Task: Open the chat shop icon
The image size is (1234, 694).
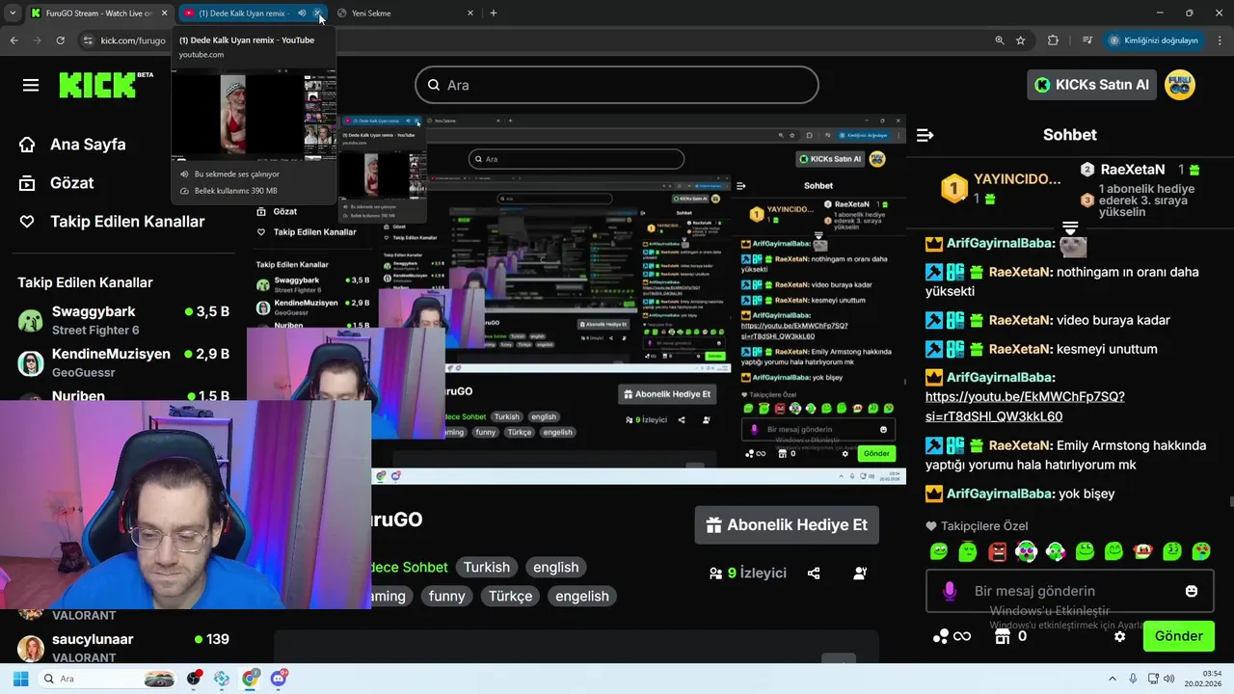Action: (x=1003, y=636)
